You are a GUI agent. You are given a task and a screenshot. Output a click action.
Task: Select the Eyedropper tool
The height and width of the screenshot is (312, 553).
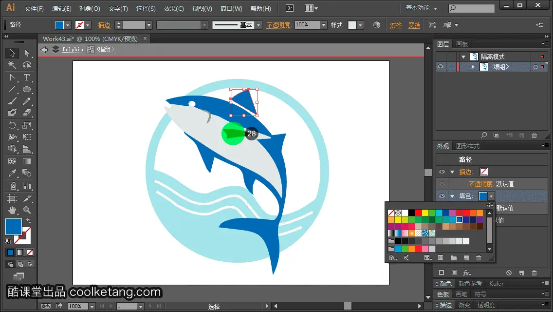pos(12,173)
